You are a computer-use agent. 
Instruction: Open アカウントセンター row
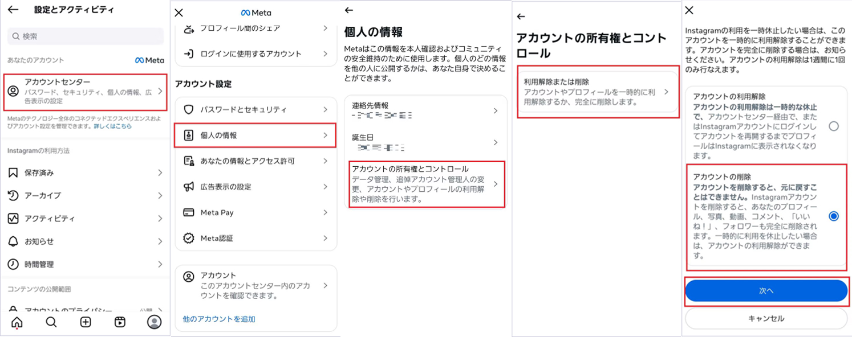86,92
